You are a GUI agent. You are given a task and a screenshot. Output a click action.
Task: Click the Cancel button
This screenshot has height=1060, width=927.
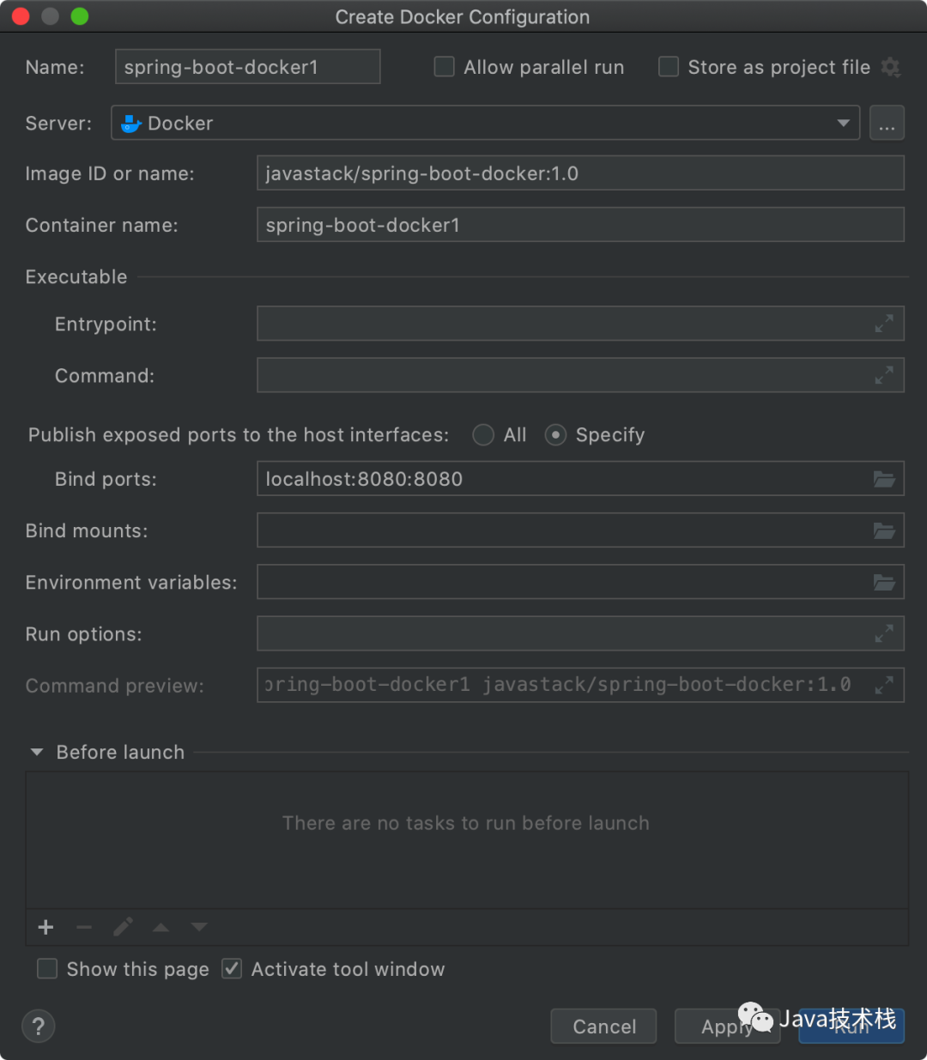(x=603, y=1027)
